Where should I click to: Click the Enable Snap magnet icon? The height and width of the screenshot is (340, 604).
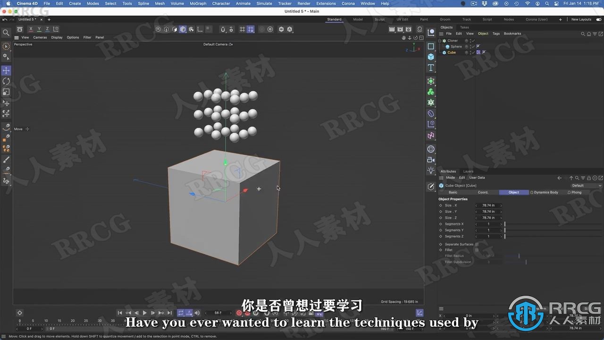click(x=223, y=29)
